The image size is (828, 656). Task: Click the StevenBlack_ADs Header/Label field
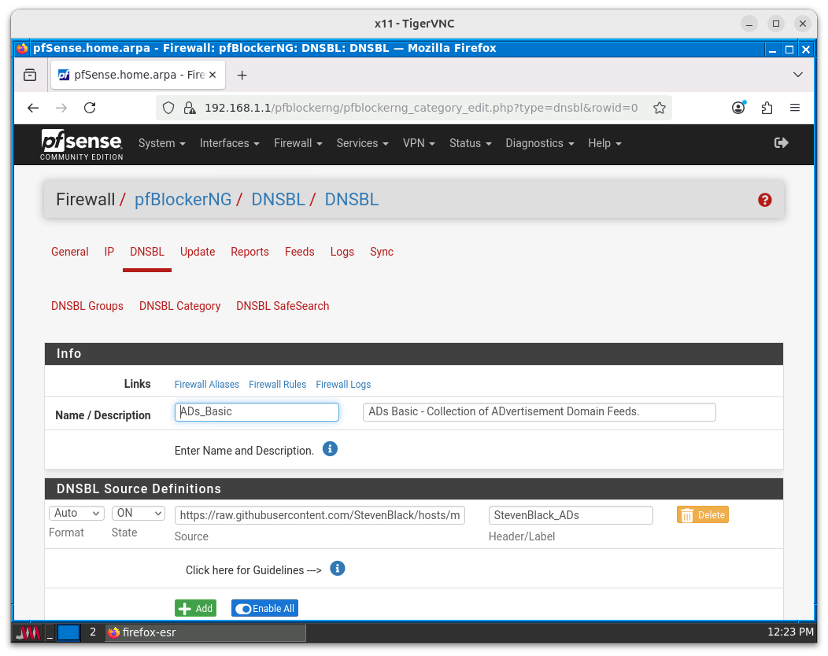click(x=571, y=515)
